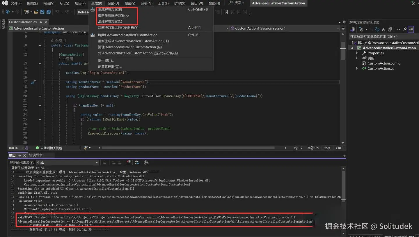Viewport: 419px width, 237px height.
Task: Click the save all files icon
Action: coord(48,12)
